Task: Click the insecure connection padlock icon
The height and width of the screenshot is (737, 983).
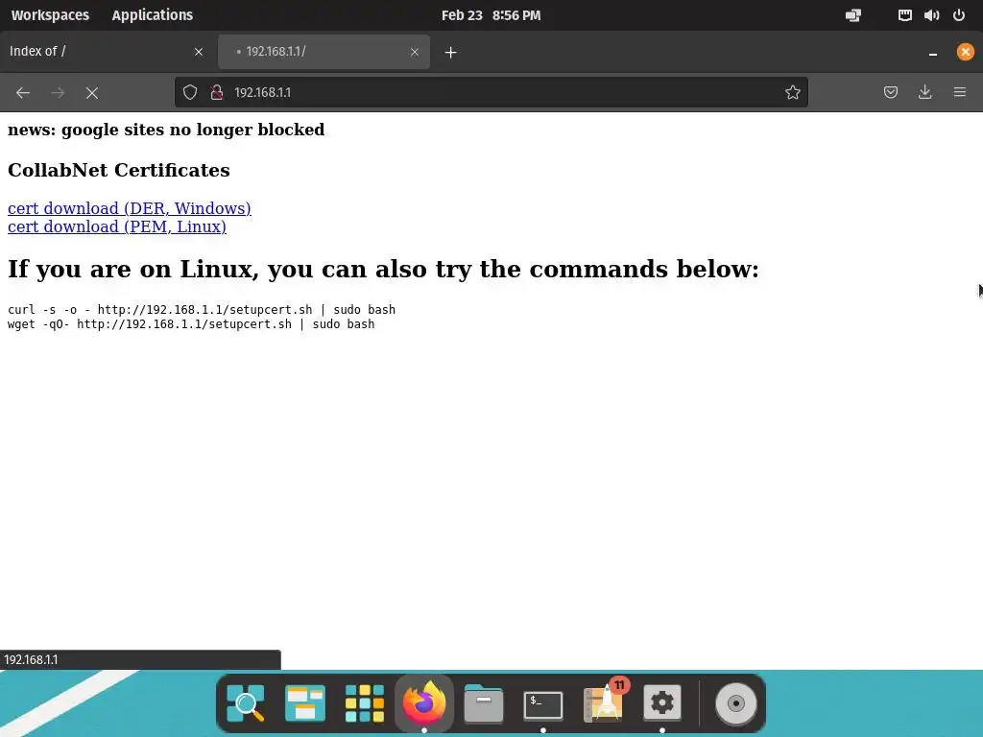Action: (x=217, y=93)
